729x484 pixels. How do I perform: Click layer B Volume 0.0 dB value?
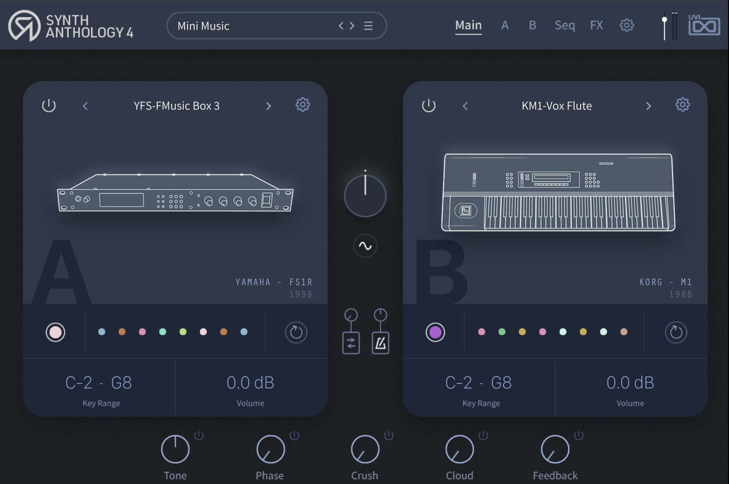point(630,383)
